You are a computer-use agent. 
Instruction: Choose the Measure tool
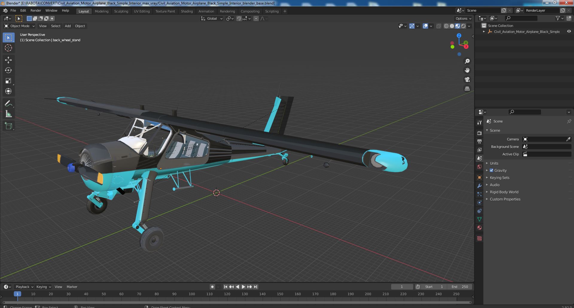[8, 114]
